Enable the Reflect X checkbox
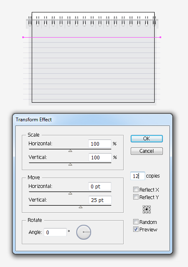Image resolution: width=188 pixels, height=267 pixels. click(x=136, y=189)
